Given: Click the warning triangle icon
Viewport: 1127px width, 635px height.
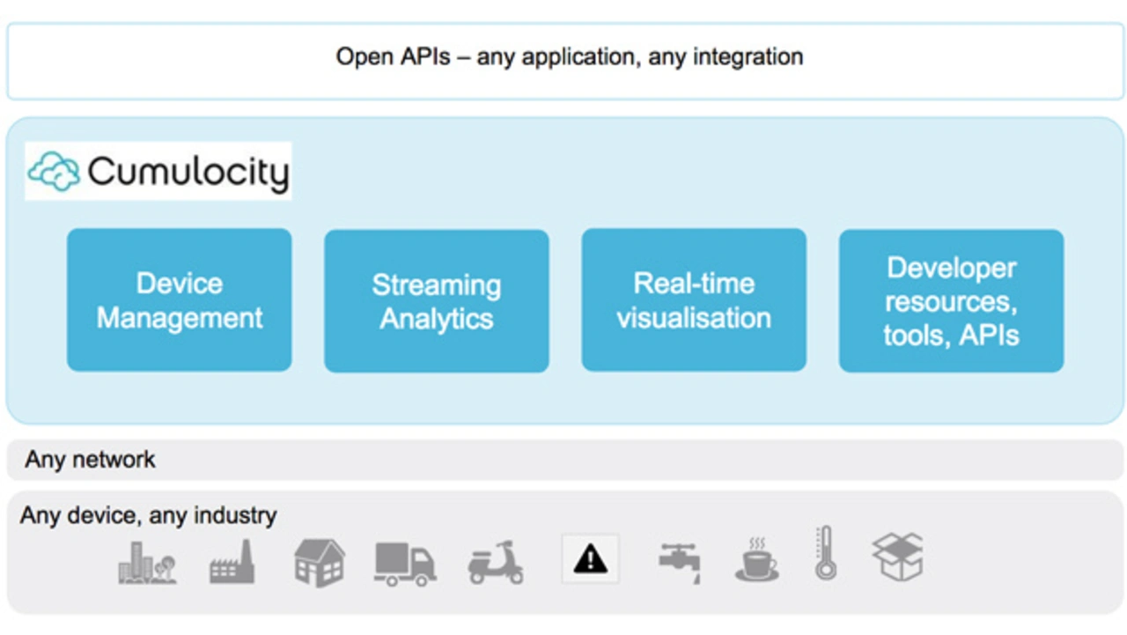Looking at the screenshot, I should click(590, 558).
